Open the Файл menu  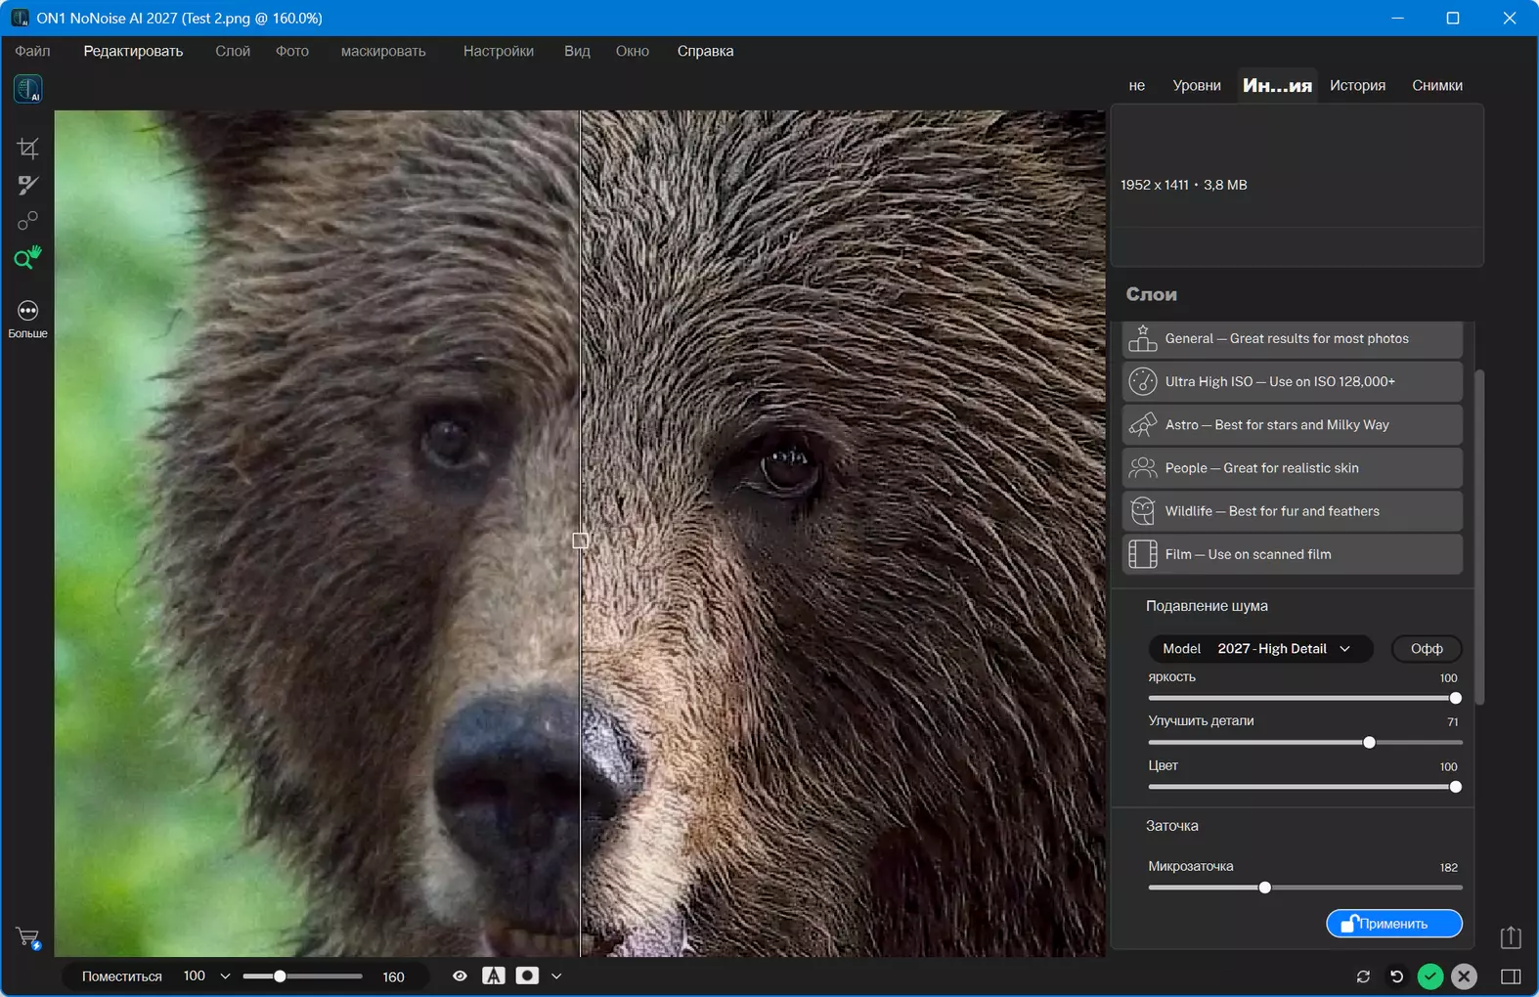tap(32, 51)
